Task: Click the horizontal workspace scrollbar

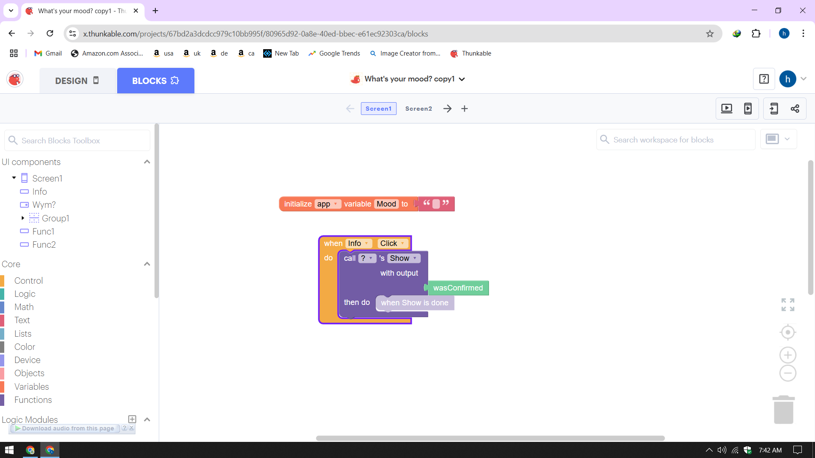Action: tap(490, 438)
